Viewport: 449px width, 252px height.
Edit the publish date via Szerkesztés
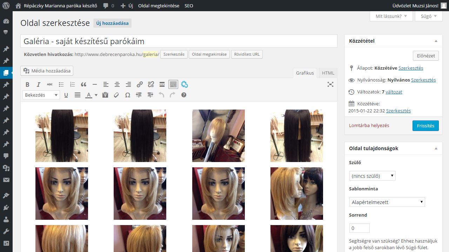[398, 111]
